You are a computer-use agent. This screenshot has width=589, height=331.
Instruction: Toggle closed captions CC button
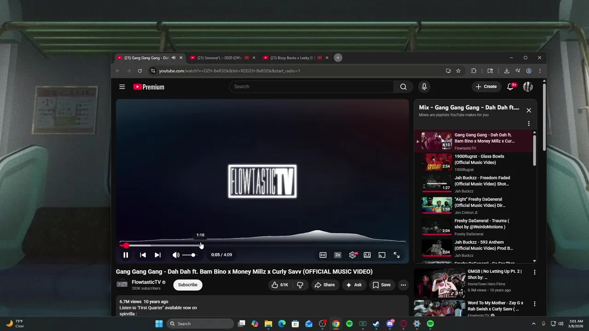[323, 255]
